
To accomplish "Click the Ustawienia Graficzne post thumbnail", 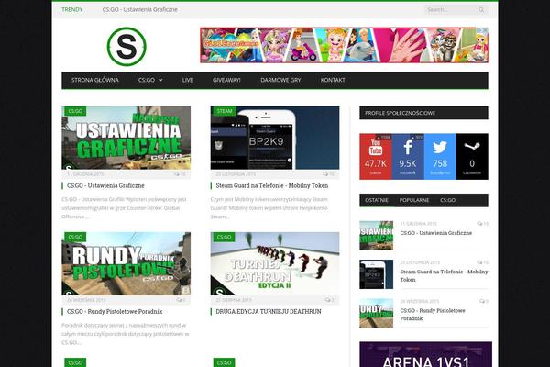I will click(126, 138).
